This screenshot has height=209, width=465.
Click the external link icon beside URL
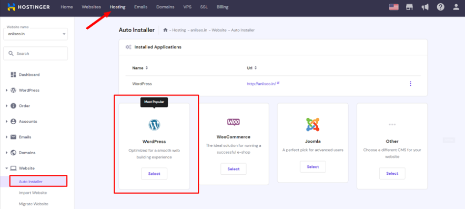(278, 83)
